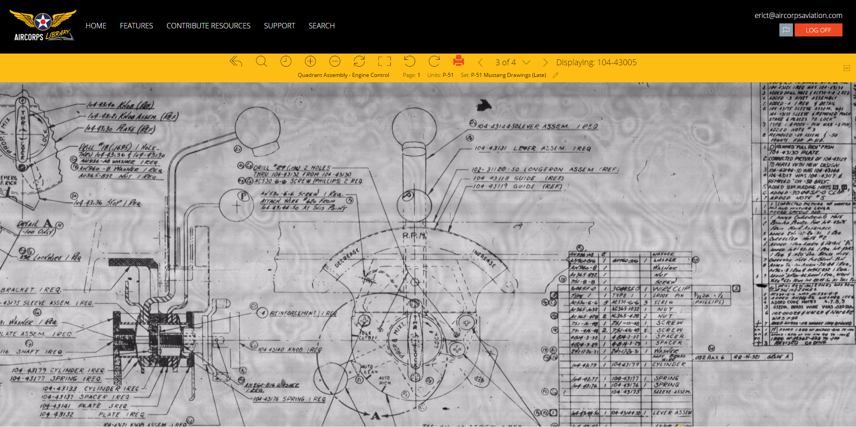
Task: Collapse the yellow toolbar panel
Action: [x=847, y=68]
